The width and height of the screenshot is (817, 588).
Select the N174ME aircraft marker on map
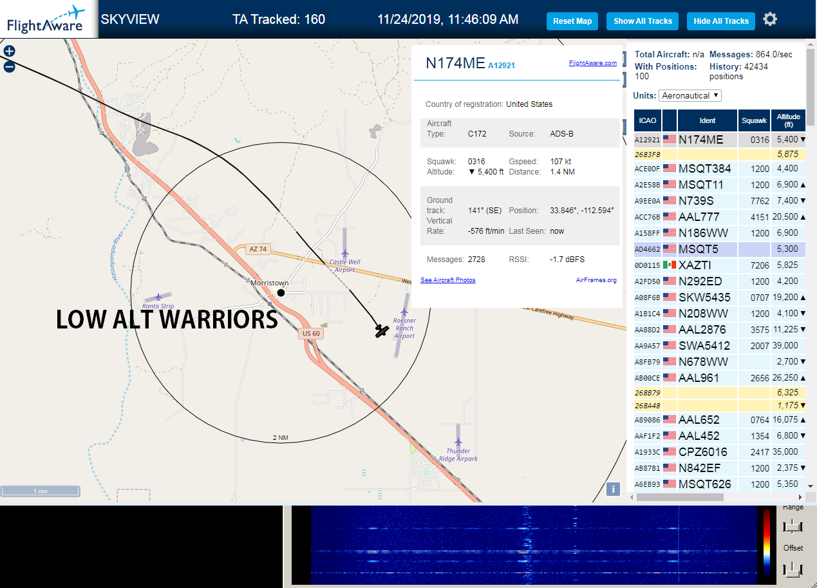coord(382,331)
